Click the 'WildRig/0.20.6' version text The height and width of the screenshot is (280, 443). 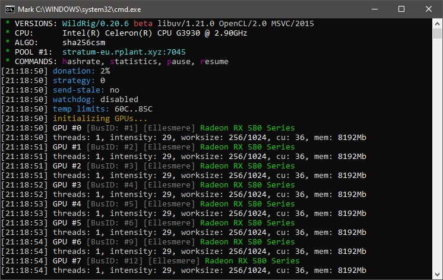[x=96, y=24]
